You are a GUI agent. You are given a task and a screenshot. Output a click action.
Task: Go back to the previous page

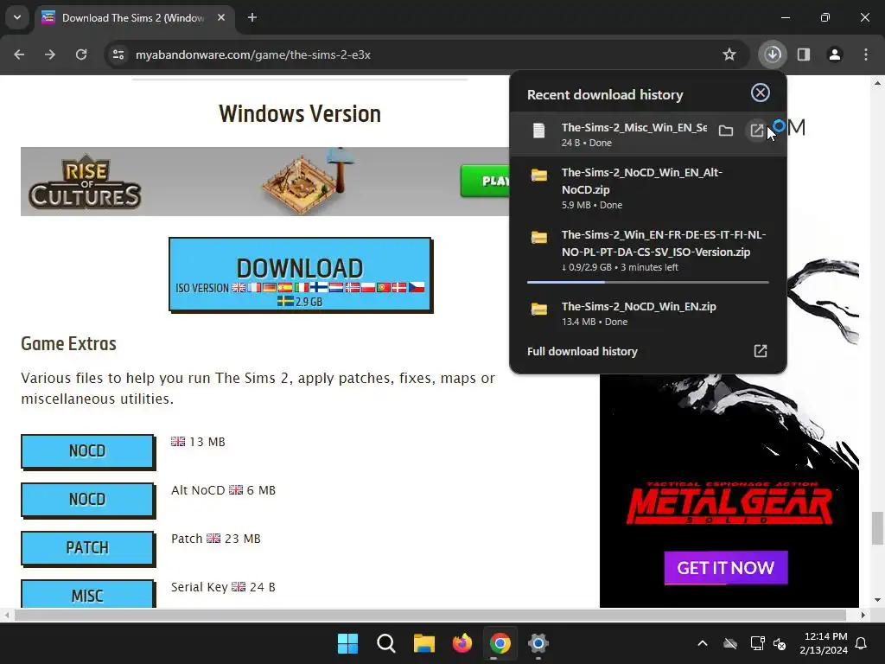pos(19,54)
